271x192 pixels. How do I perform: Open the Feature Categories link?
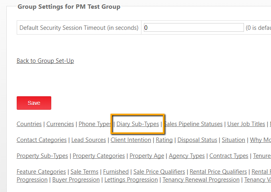(41, 172)
